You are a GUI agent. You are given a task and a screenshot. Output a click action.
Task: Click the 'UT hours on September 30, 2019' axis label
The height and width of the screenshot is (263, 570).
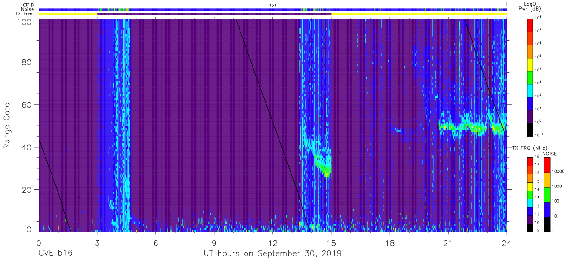point(273,253)
